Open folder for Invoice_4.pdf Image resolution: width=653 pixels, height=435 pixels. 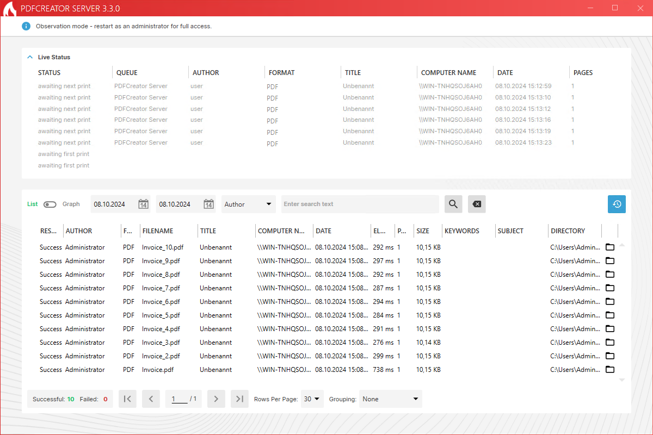pyautogui.click(x=610, y=329)
